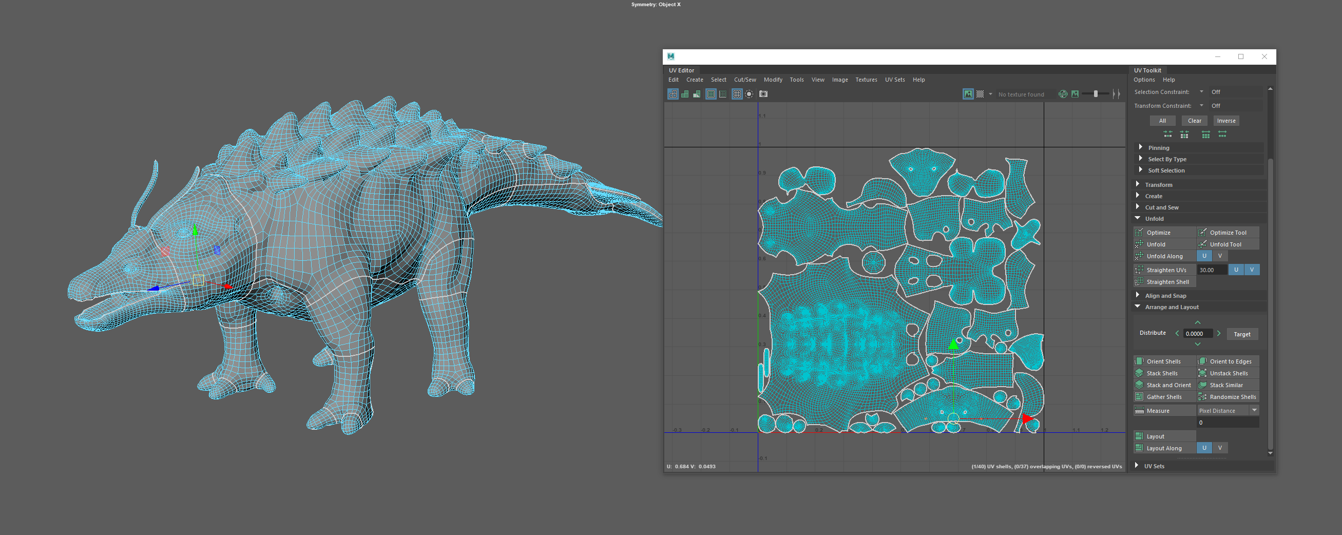
Task: Click the RGB channels display icon
Action: pyautogui.click(x=1063, y=94)
